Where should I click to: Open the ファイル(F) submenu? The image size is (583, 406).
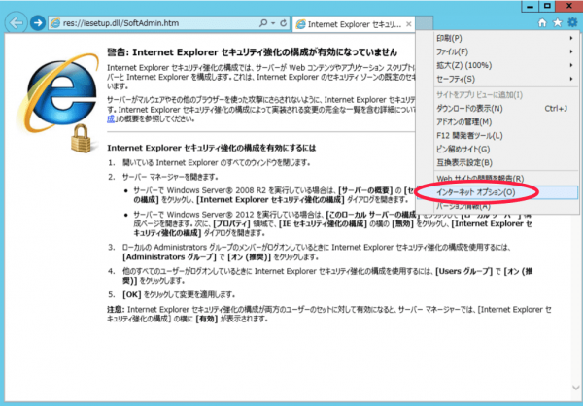pos(497,51)
